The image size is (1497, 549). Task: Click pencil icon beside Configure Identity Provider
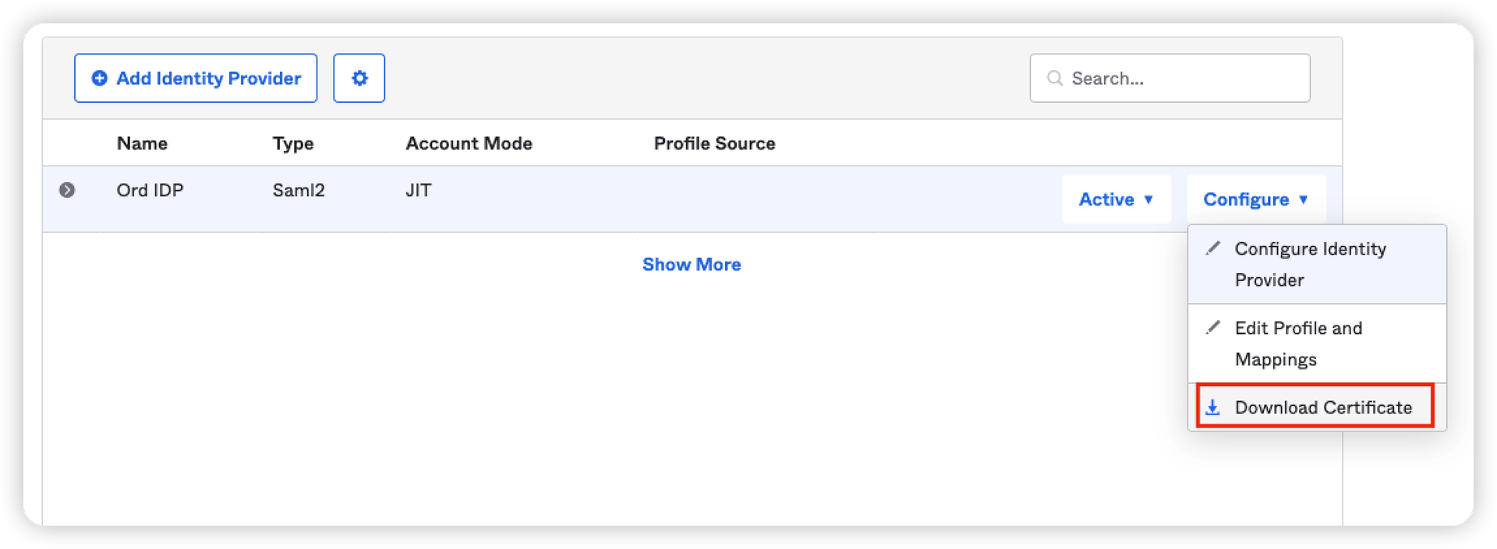pos(1213,248)
